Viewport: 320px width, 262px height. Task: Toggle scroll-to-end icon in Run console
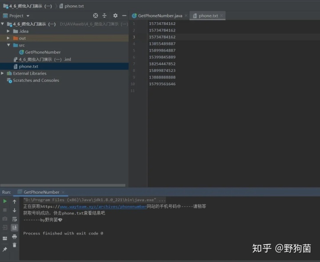click(x=15, y=227)
